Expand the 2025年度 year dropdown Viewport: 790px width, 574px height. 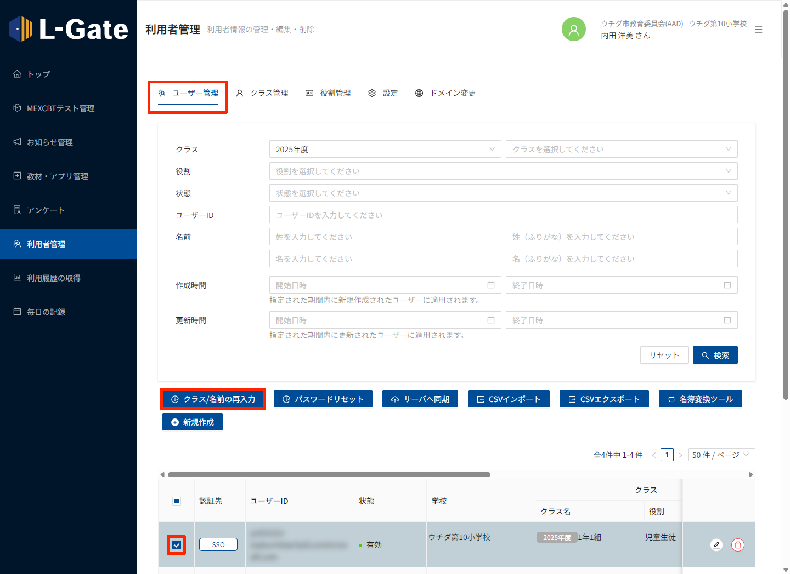pos(385,150)
